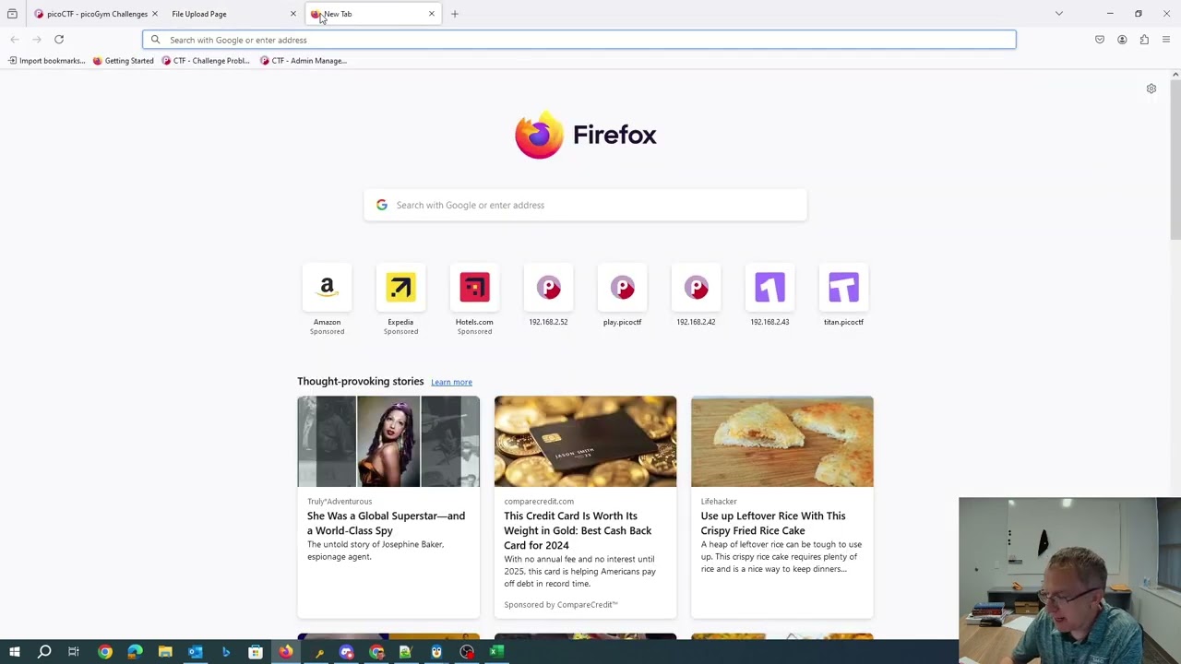Close the picoCTF - picoGym Challenges tab

tap(155, 14)
